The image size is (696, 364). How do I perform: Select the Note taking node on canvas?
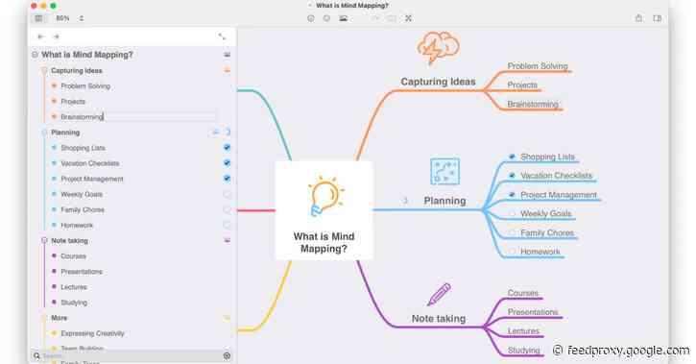(x=439, y=318)
